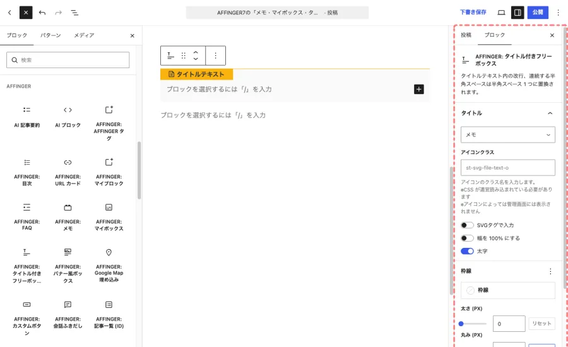568x347 pixels.
Task: Toggle the 幅を 100% にする switch
Action: 467,238
